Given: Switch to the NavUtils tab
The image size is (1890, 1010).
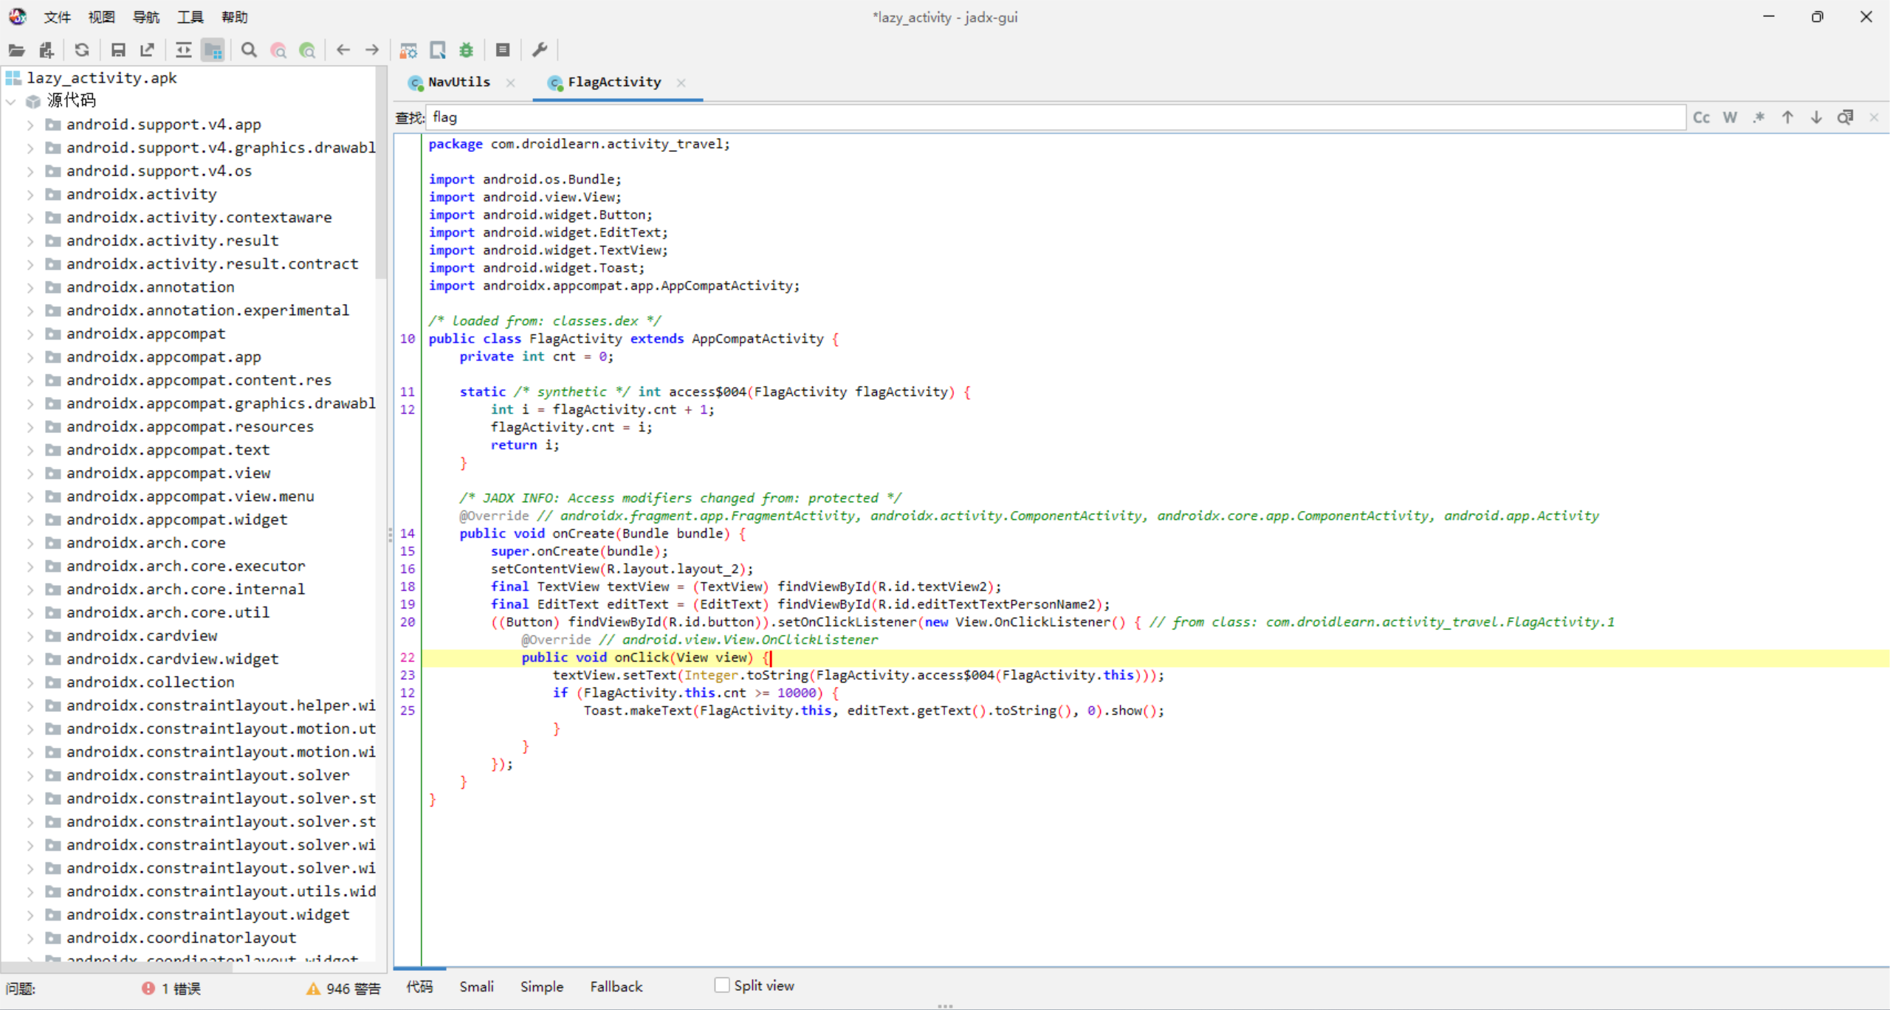Looking at the screenshot, I should pos(458,82).
